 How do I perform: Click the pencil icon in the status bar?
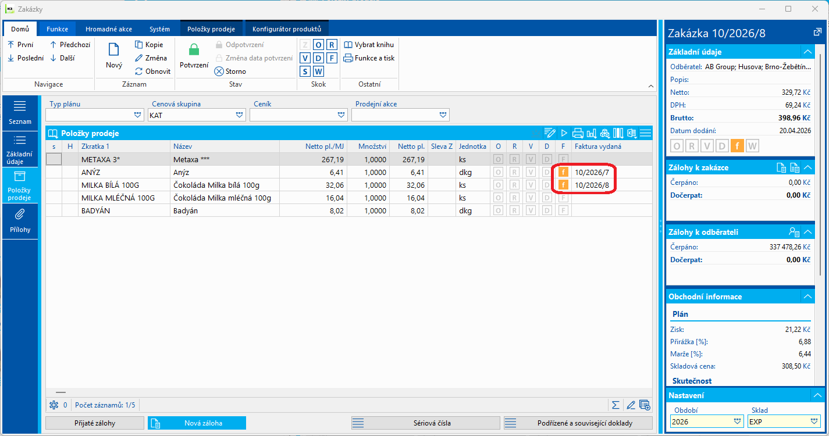click(x=631, y=405)
